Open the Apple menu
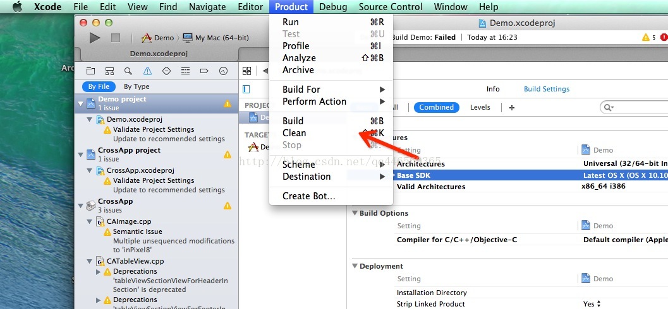The width and height of the screenshot is (668, 309). (18, 7)
